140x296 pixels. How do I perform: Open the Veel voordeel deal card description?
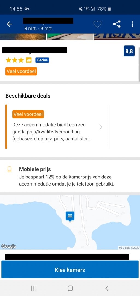[x=50, y=132]
